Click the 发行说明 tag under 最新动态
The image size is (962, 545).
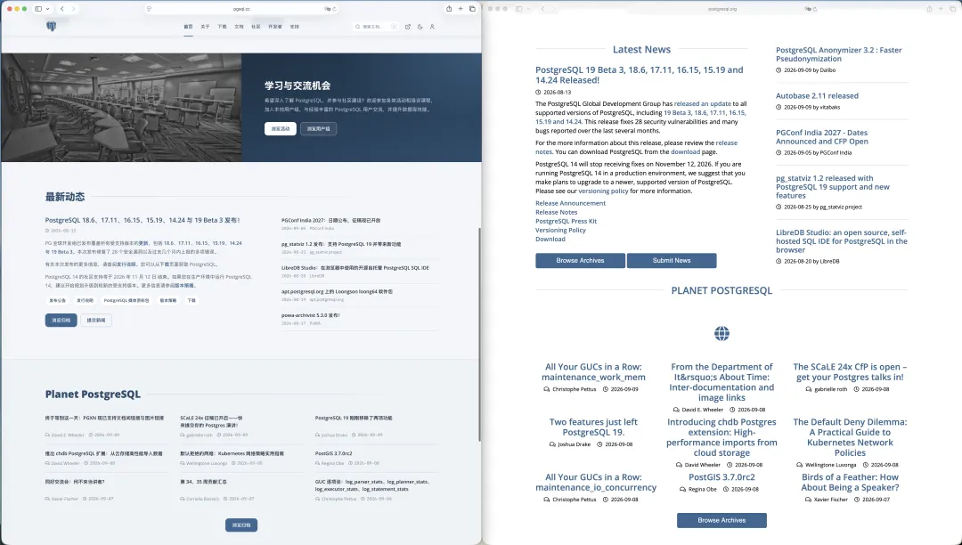(85, 300)
